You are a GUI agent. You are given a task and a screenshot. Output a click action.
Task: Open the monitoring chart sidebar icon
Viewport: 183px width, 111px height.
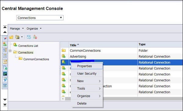(5, 74)
